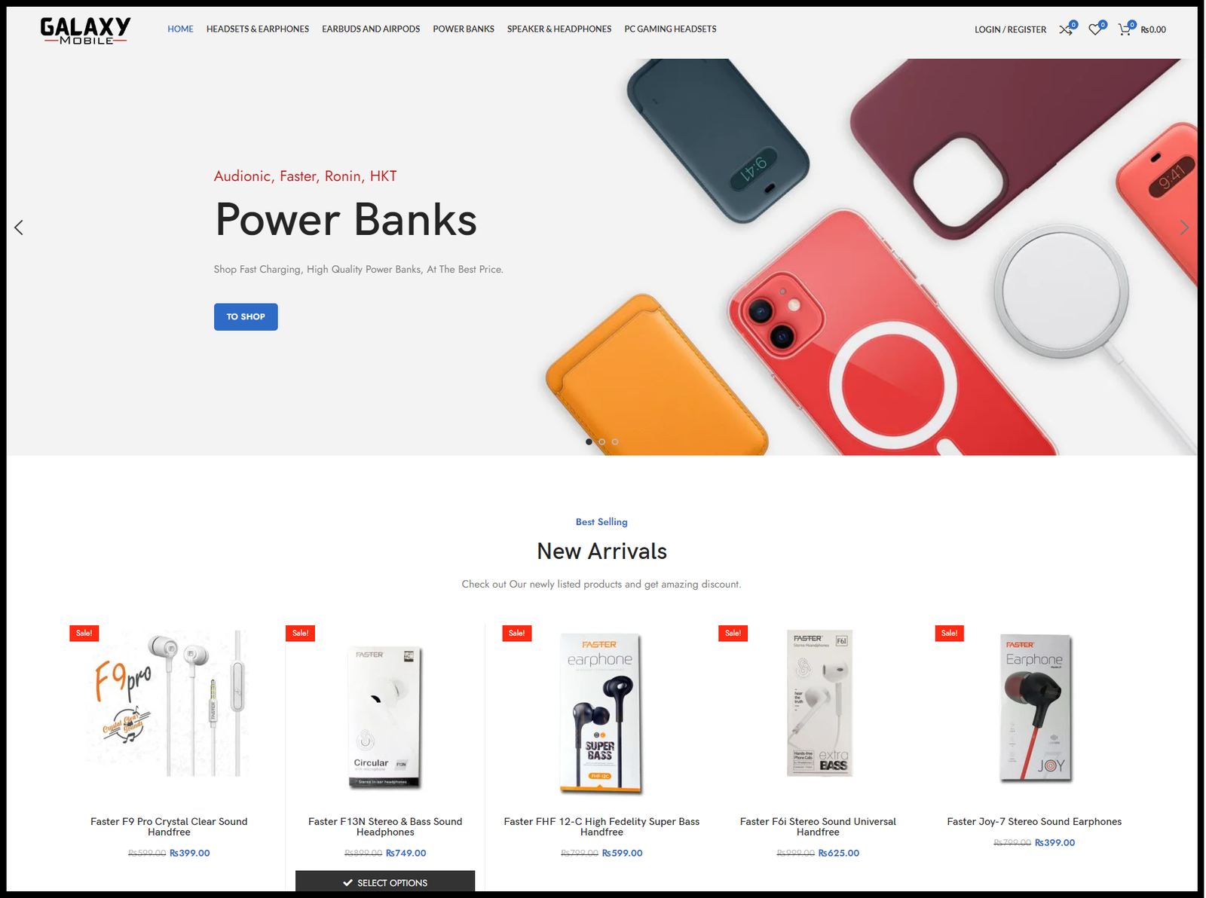Viewport: 1206px width, 898px height.
Task: Open the shopping cart icon
Action: [x=1125, y=29]
